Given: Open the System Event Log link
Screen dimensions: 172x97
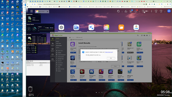Looking at the screenshot, I should (x=109, y=52).
